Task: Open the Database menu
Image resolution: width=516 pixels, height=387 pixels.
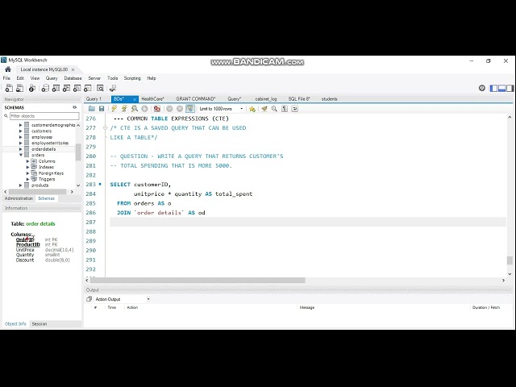Action: tap(73, 78)
